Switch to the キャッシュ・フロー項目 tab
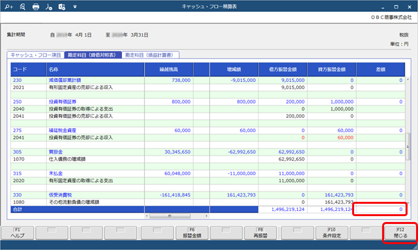The image size is (418, 250). (x=35, y=55)
